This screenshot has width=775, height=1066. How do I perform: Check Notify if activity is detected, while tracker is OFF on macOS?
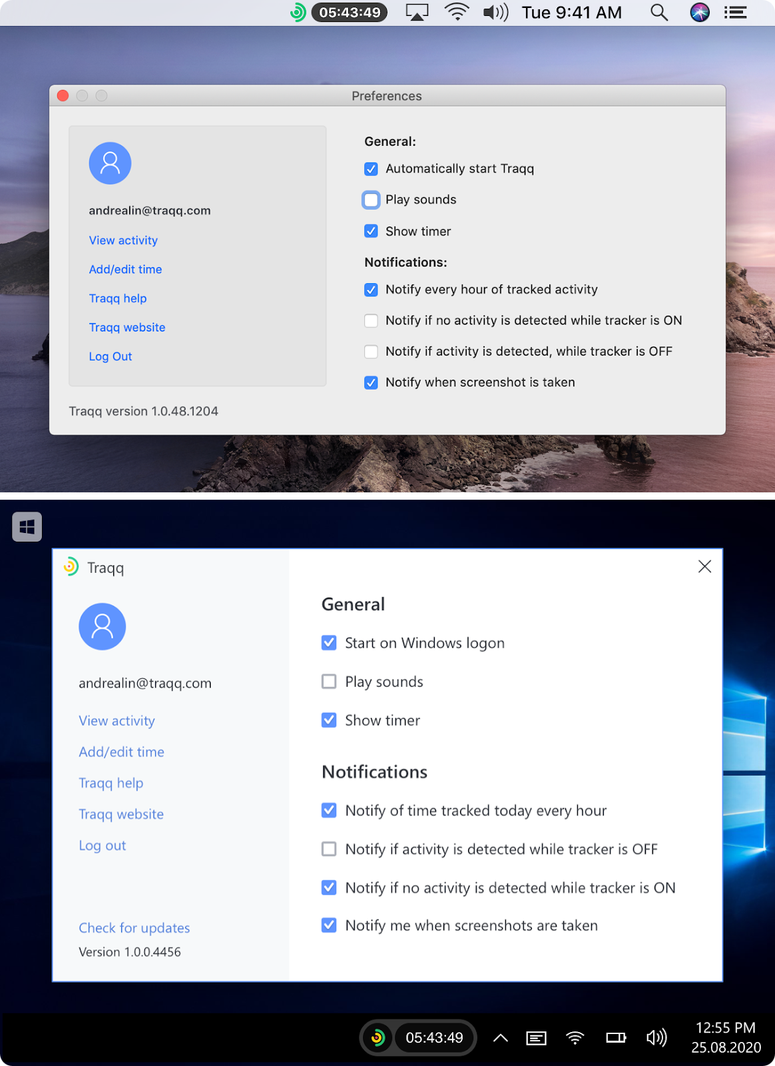pos(372,351)
